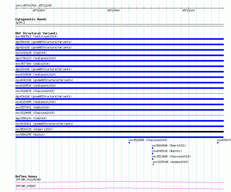Click the thin line under nsv3219685

(x=119, y=115)
